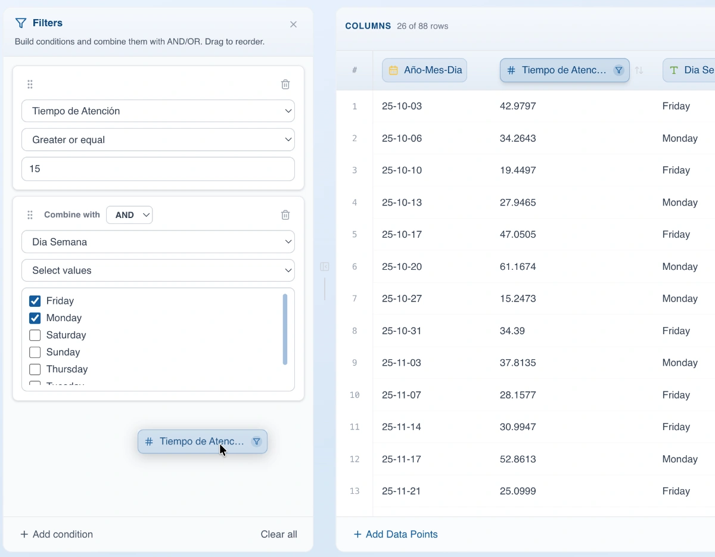Check the Saturday checkbox

[x=35, y=335]
